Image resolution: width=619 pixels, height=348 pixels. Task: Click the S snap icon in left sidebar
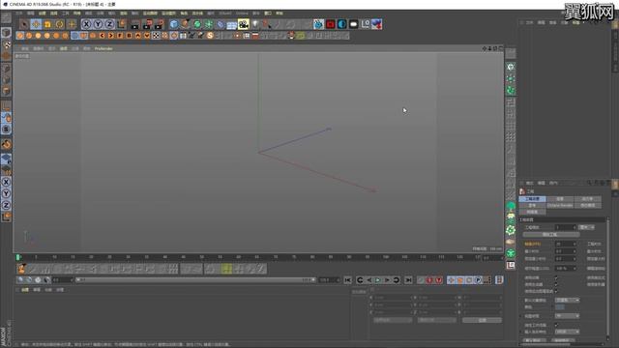6,129
